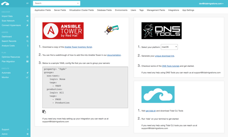The width and height of the screenshot is (228, 137).
Task: Click the recycle icon beside Optimize Resources
Action: pos(27,57)
